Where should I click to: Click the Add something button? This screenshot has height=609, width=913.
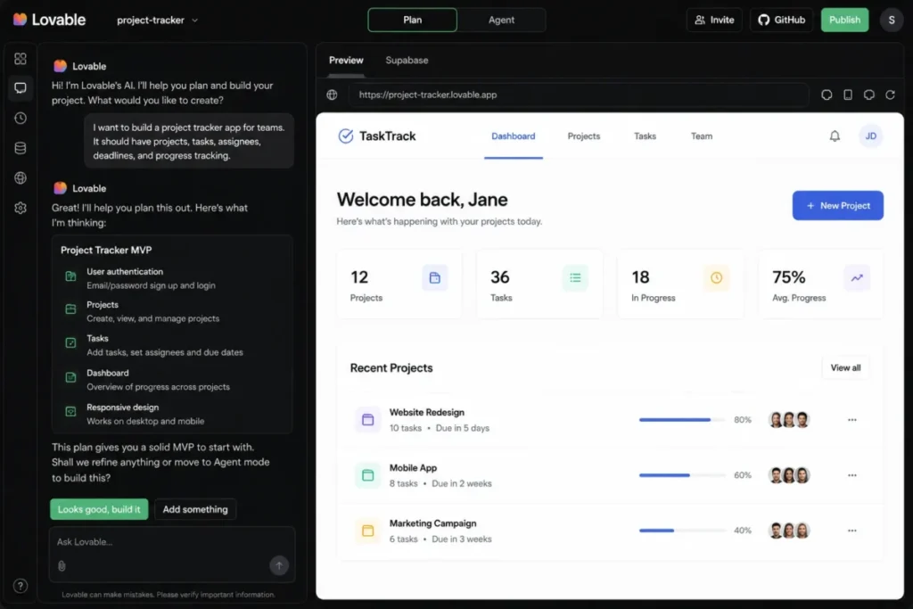(195, 509)
